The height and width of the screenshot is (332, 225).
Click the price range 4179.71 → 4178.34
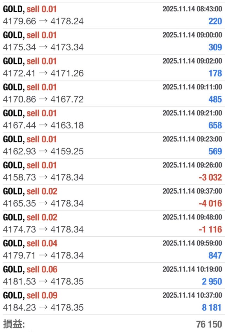pyautogui.click(x=43, y=255)
